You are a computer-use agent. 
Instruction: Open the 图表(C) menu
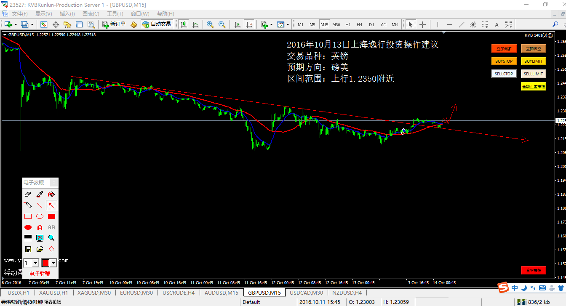[x=91, y=14]
